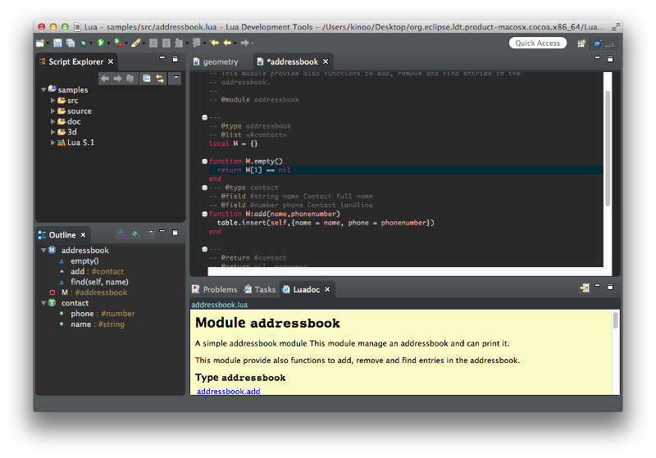This screenshot has height=458, width=656.
Task: Toggle block selection mode icon
Action: (x=153, y=43)
